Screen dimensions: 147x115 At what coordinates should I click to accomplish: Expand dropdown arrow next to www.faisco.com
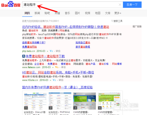(53, 67)
